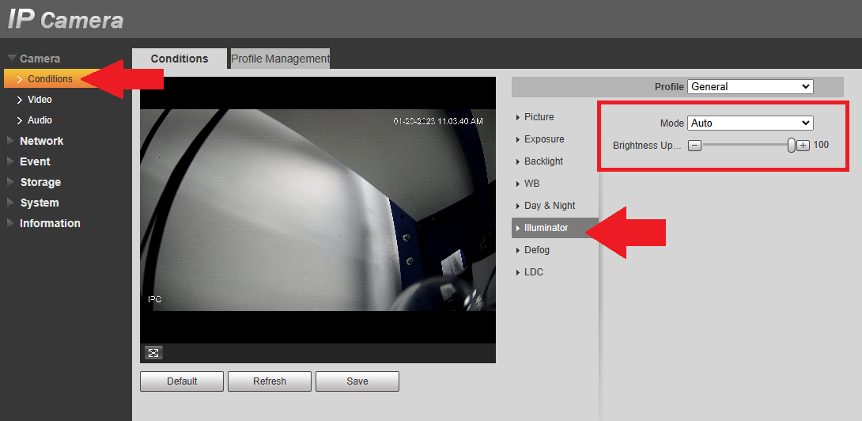Open the Day & Night settings
This screenshot has width=862, height=421.
[550, 206]
